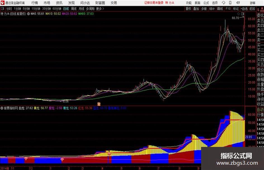This screenshot has width=264, height=170.
Task: Click the diamond marker near month 4
Action: point(110,154)
